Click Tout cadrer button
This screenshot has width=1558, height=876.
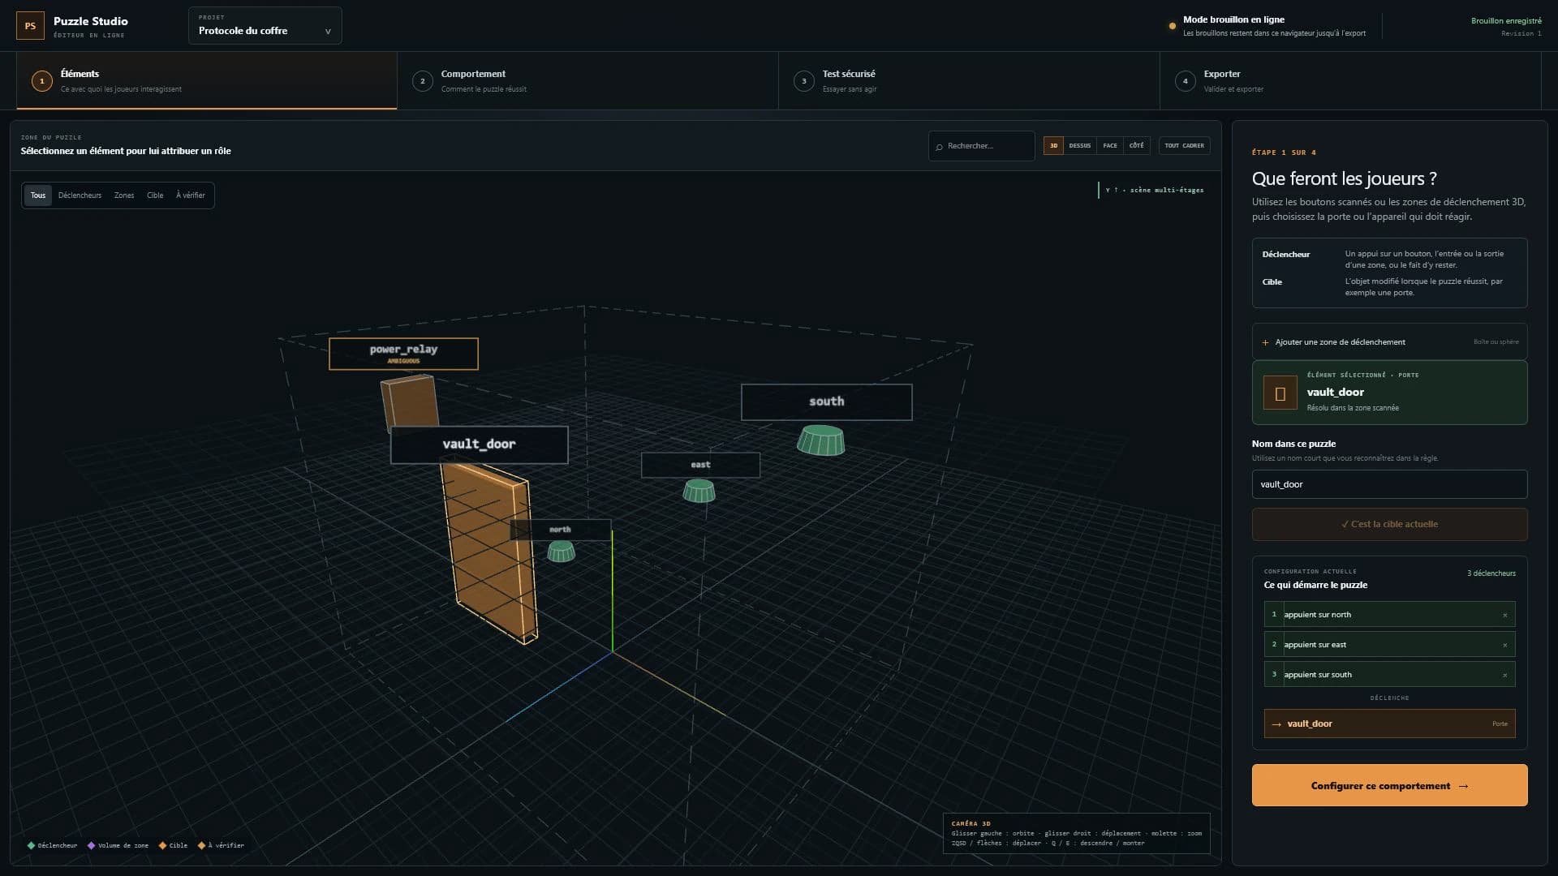tap(1184, 146)
